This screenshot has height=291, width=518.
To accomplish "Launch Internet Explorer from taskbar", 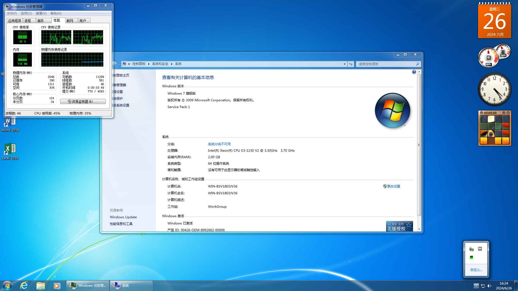I will pyautogui.click(x=24, y=286).
